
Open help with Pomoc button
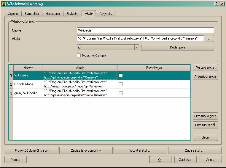pyautogui.click(x=15, y=160)
